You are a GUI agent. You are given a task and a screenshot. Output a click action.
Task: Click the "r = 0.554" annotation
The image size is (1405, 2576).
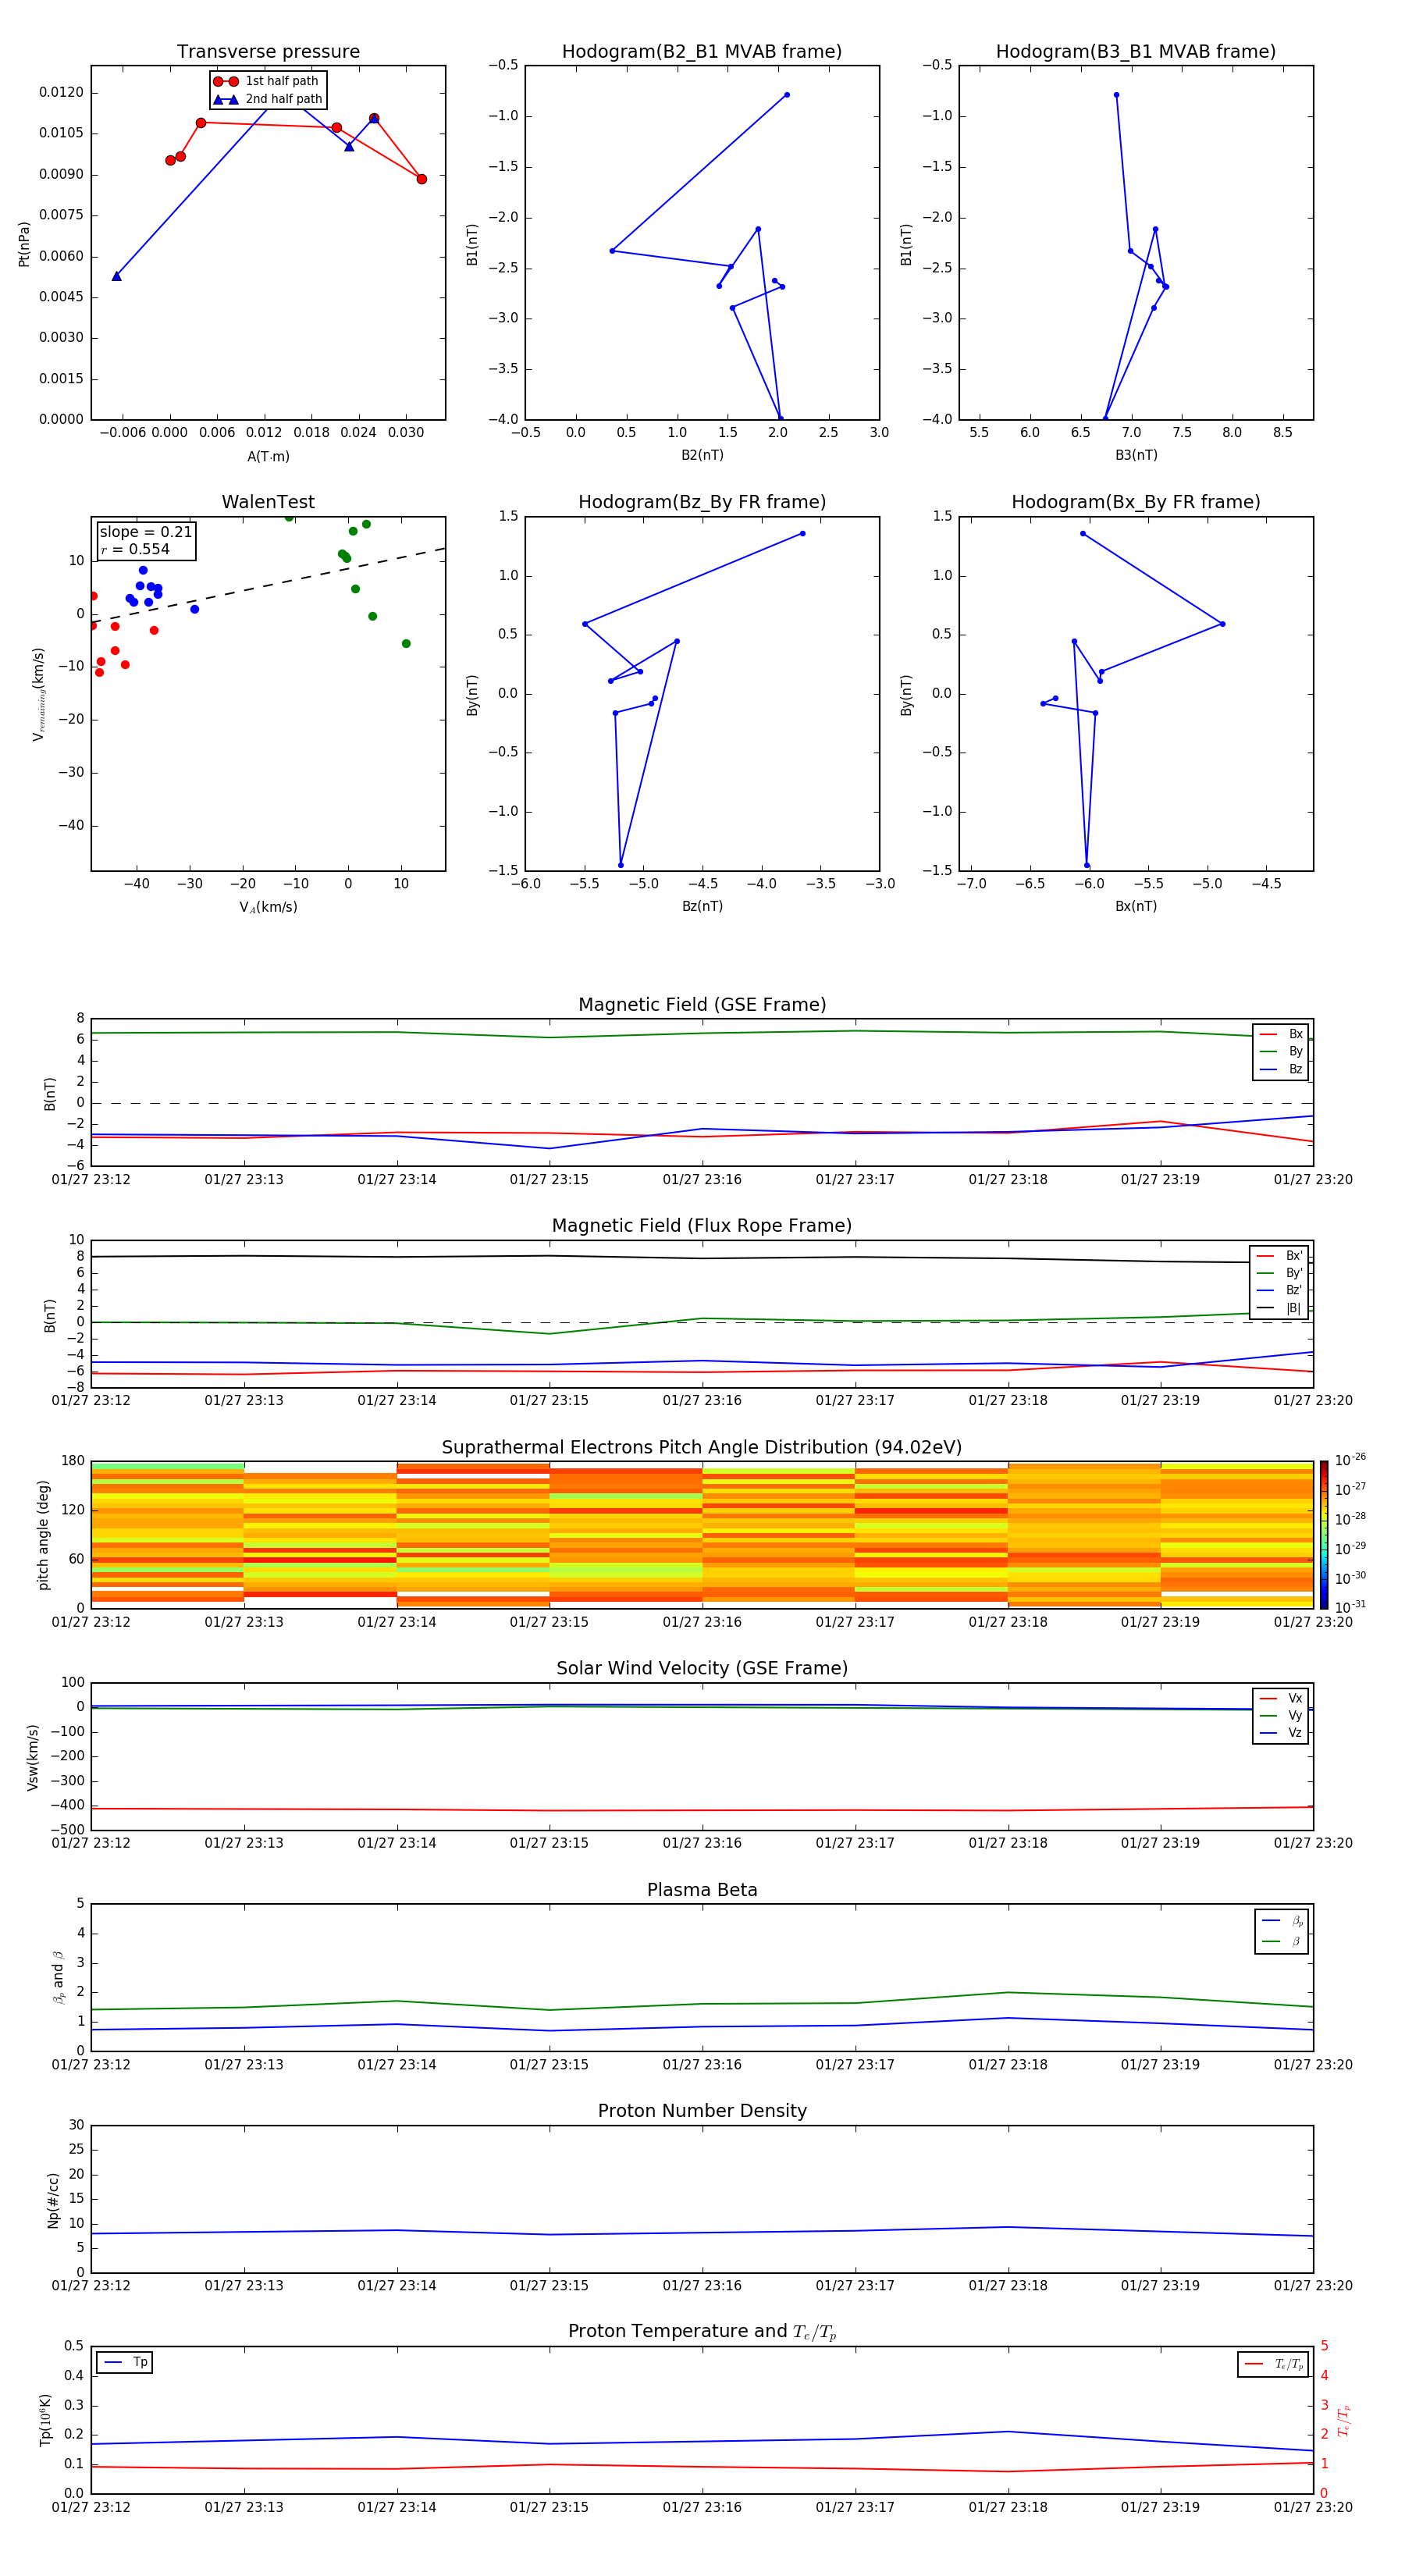click(x=135, y=549)
